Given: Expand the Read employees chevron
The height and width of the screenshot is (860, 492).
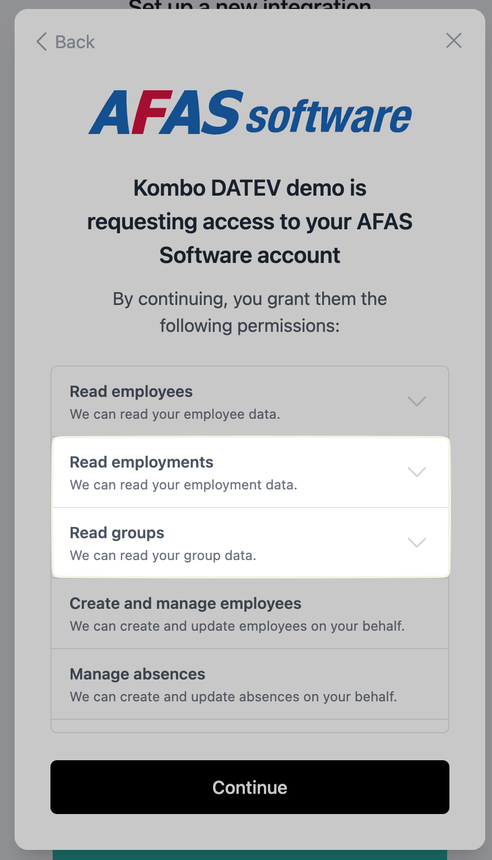Looking at the screenshot, I should (x=417, y=401).
